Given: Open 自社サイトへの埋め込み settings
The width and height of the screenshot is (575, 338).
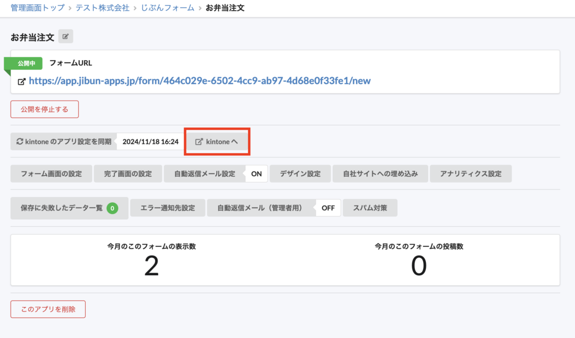Looking at the screenshot, I should (x=380, y=174).
